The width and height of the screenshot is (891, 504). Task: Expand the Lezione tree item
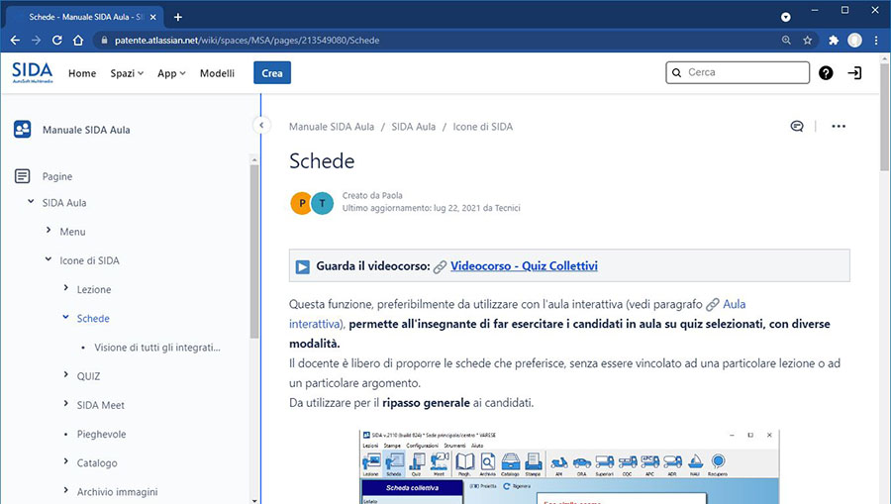coord(65,289)
